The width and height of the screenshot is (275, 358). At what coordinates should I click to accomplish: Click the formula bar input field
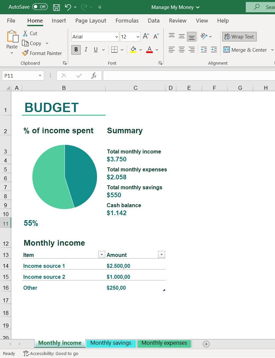[x=189, y=76]
